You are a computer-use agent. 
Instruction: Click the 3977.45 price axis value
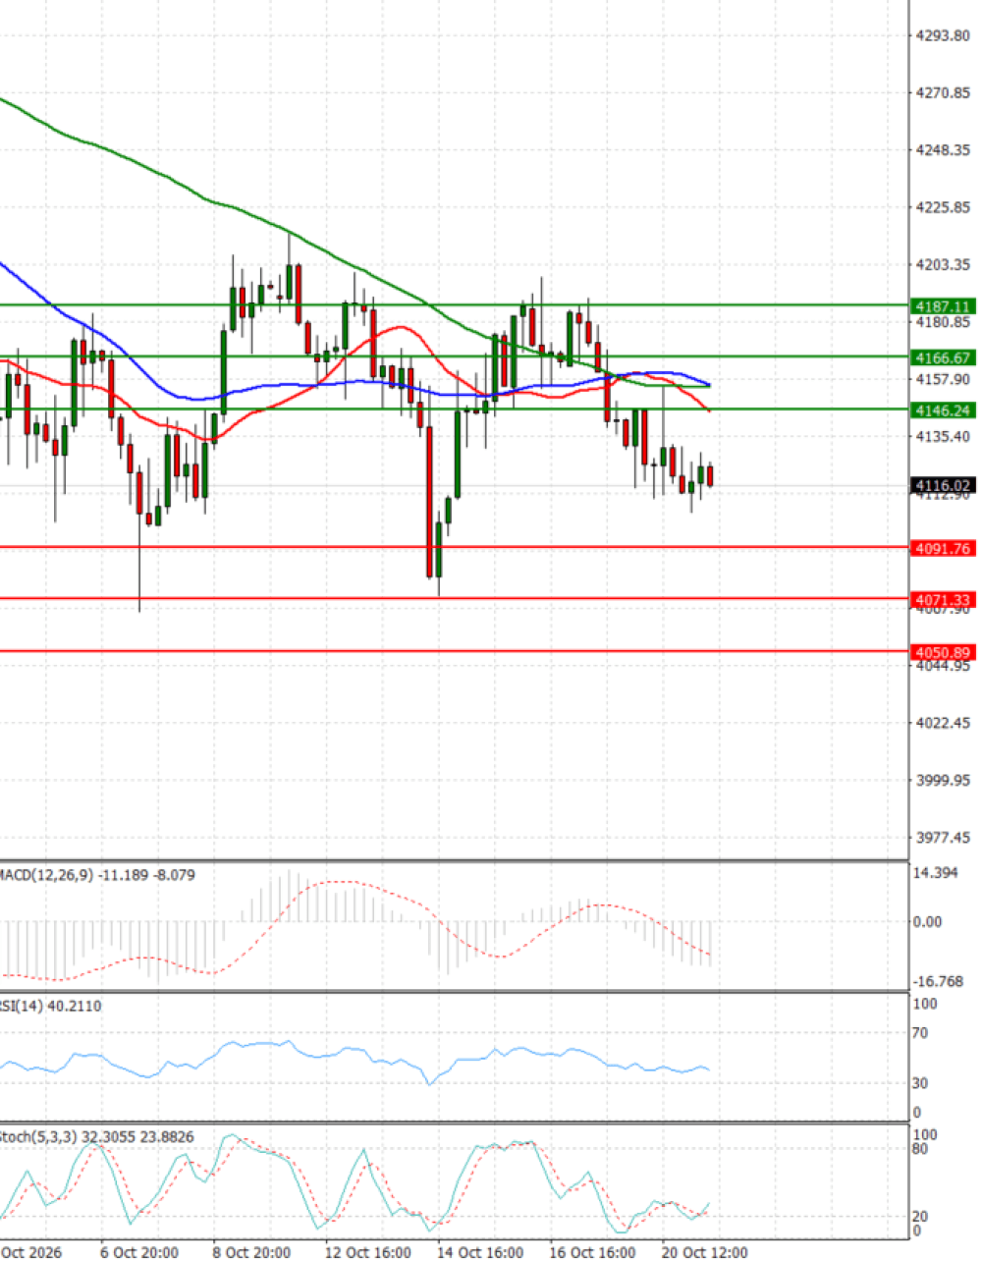point(943,838)
